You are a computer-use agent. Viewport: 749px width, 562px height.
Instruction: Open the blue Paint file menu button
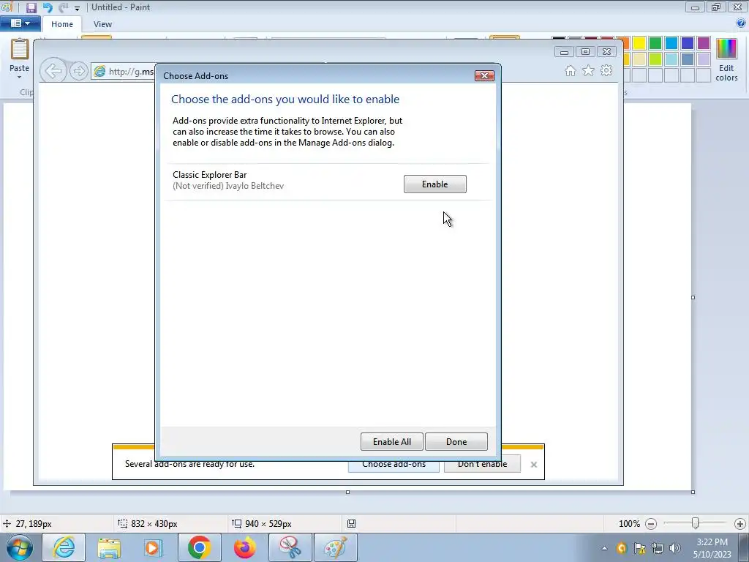pos(20,23)
